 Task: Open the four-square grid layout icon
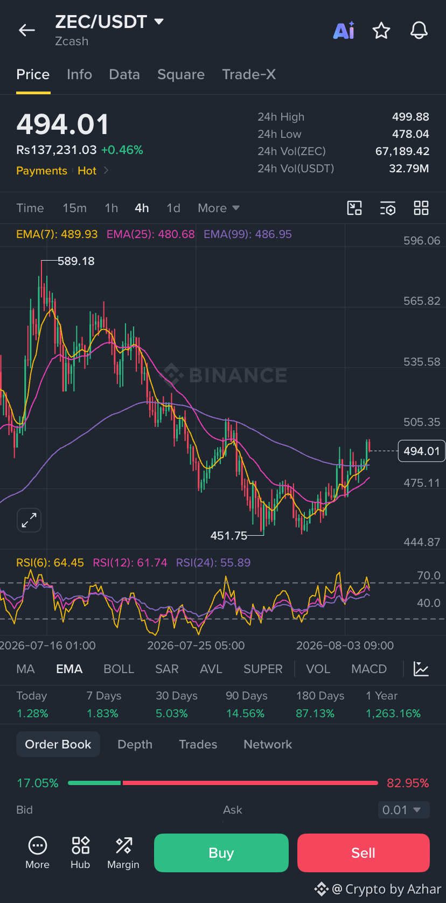(421, 208)
